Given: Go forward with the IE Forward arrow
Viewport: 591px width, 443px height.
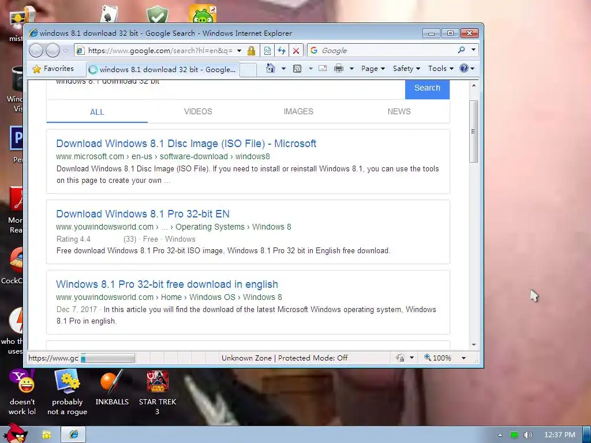Looking at the screenshot, I should tap(53, 50).
